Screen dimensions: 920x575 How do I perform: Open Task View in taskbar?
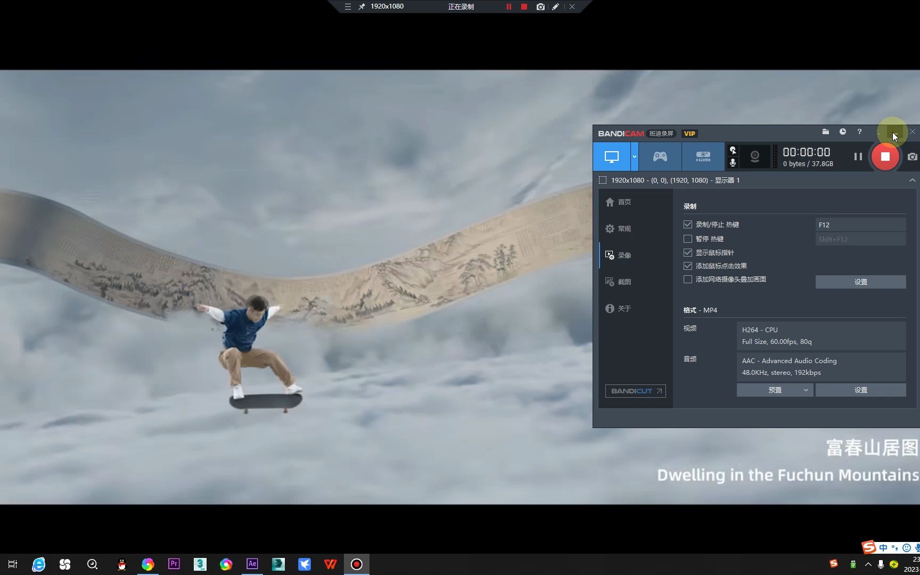click(x=13, y=564)
